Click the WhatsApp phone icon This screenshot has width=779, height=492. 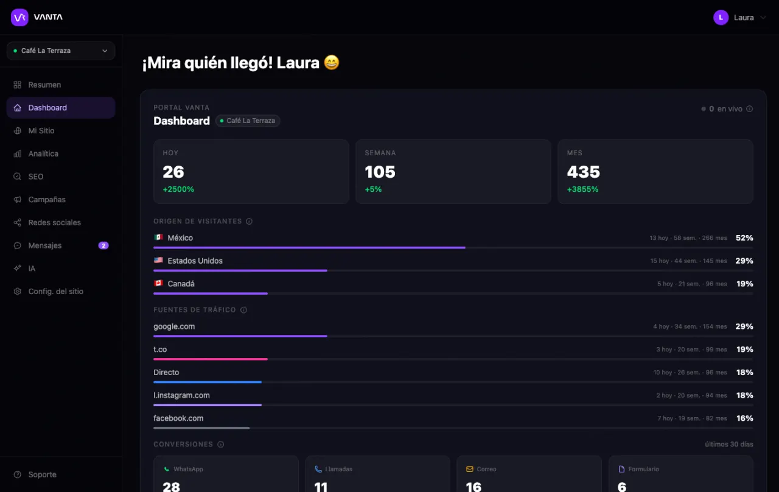pyautogui.click(x=166, y=469)
